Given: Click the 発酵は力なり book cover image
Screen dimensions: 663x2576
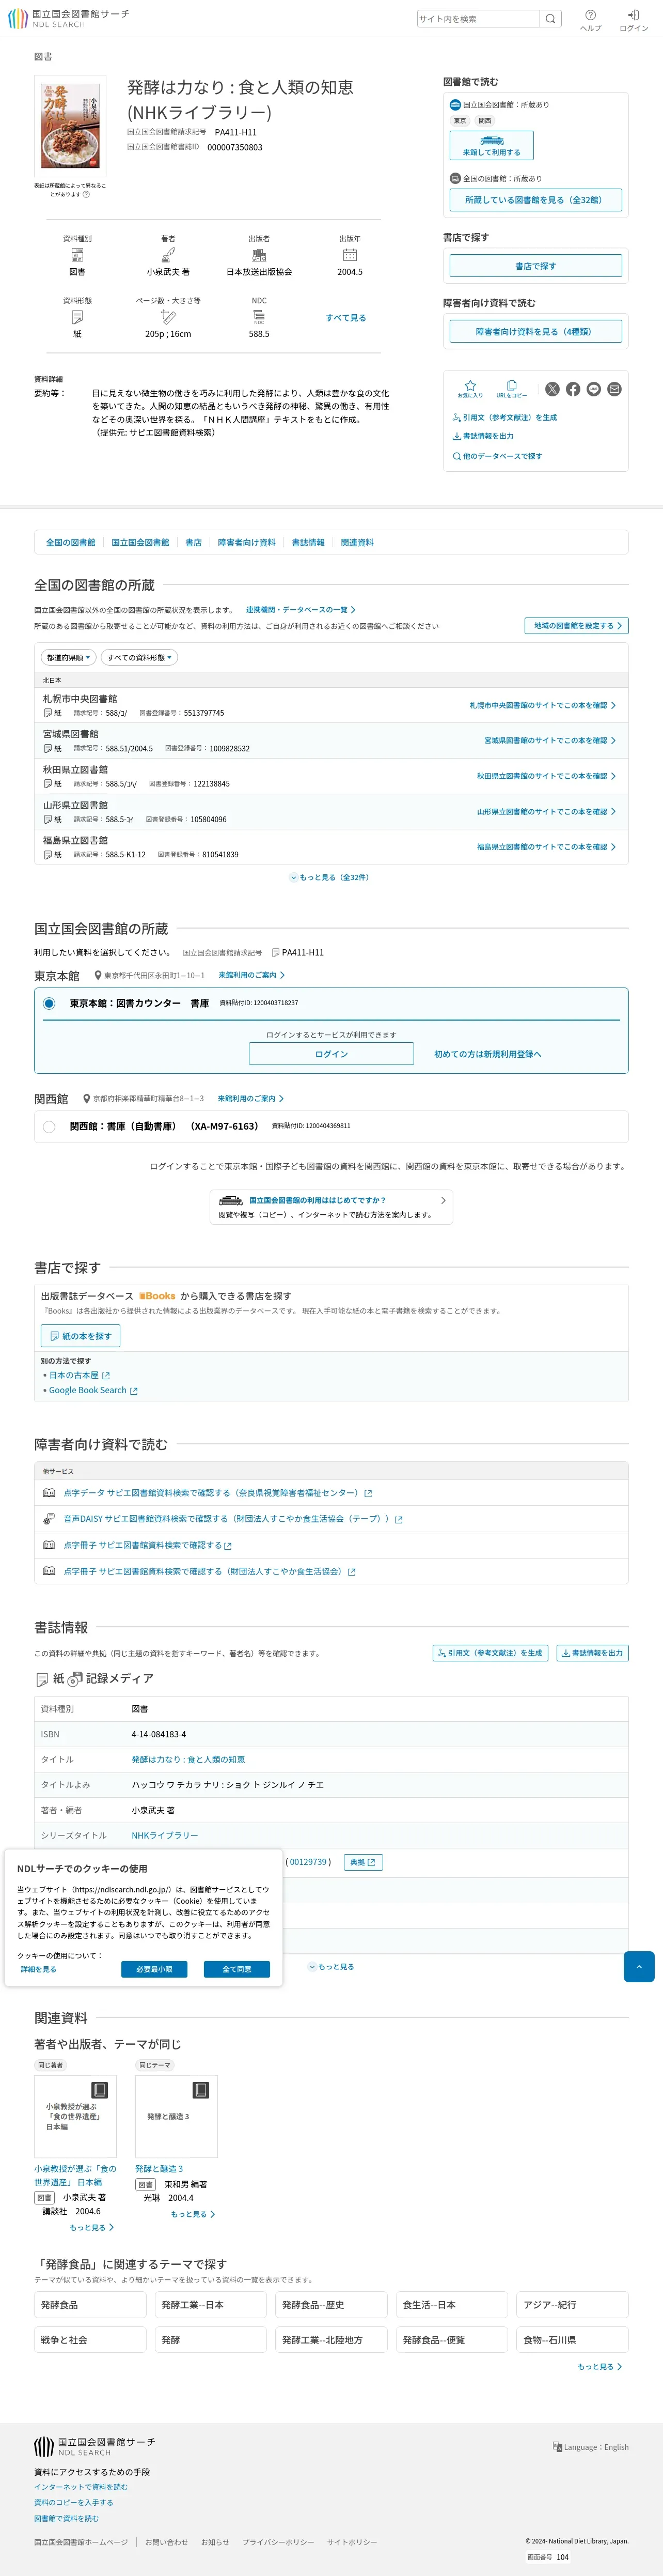Looking at the screenshot, I should (x=70, y=127).
